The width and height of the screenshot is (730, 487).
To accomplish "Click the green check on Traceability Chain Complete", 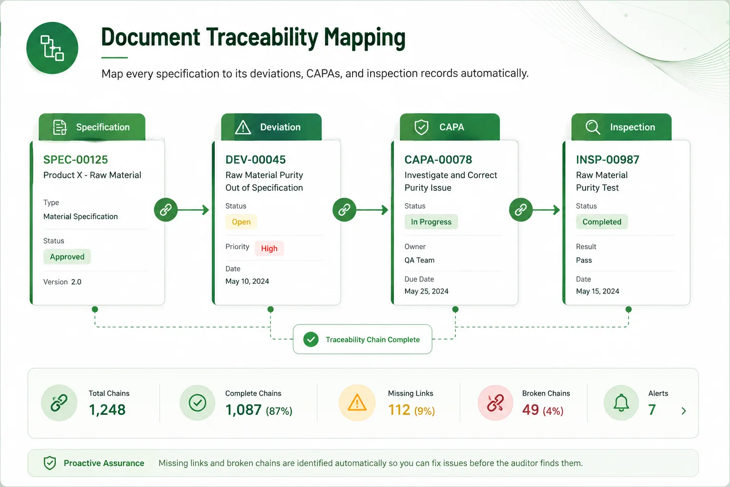I will click(x=311, y=339).
